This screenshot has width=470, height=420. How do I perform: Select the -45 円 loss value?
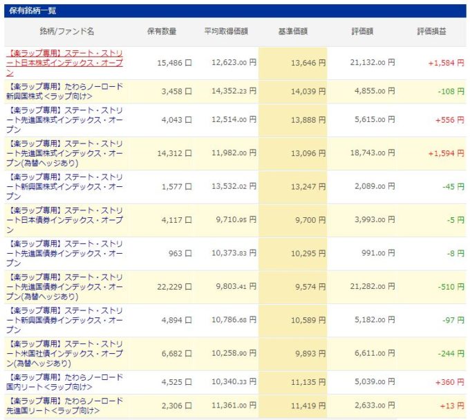coord(453,187)
